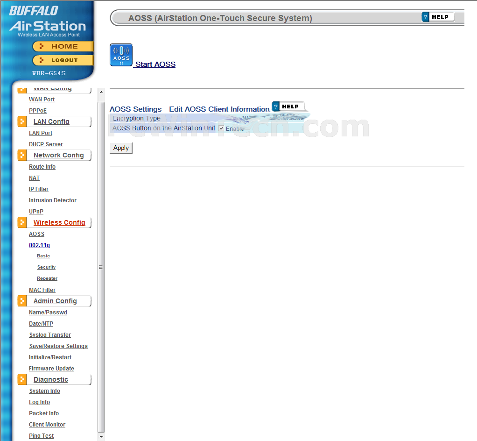The width and height of the screenshot is (477, 441).
Task: Open the DHCP Server page
Action: (x=46, y=144)
